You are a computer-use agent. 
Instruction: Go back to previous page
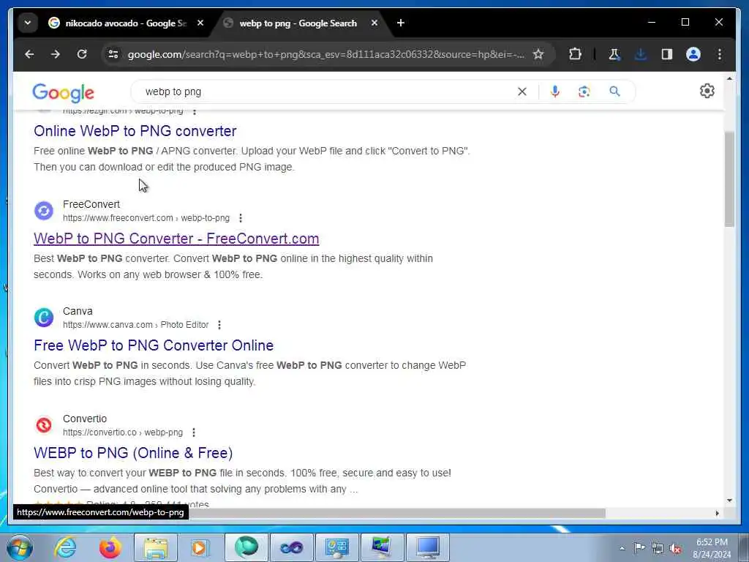29,54
